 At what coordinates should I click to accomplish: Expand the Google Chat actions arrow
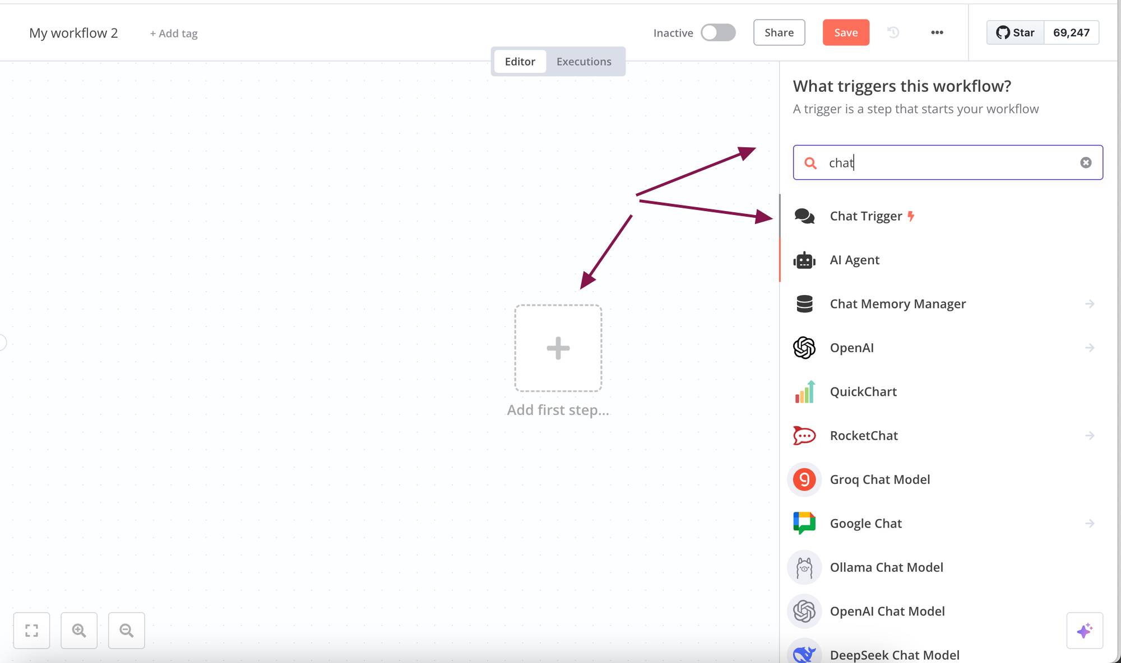tap(1090, 524)
